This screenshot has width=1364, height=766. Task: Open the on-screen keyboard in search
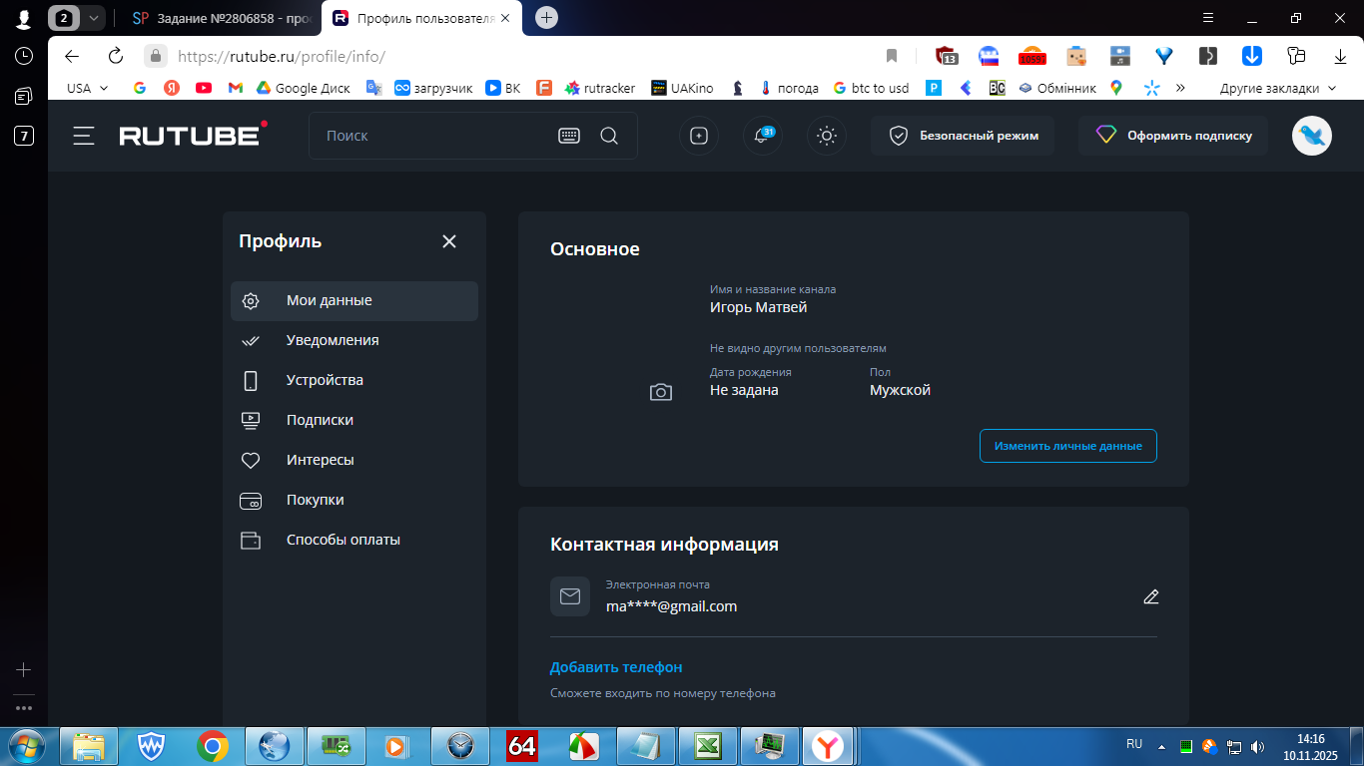pyautogui.click(x=569, y=136)
